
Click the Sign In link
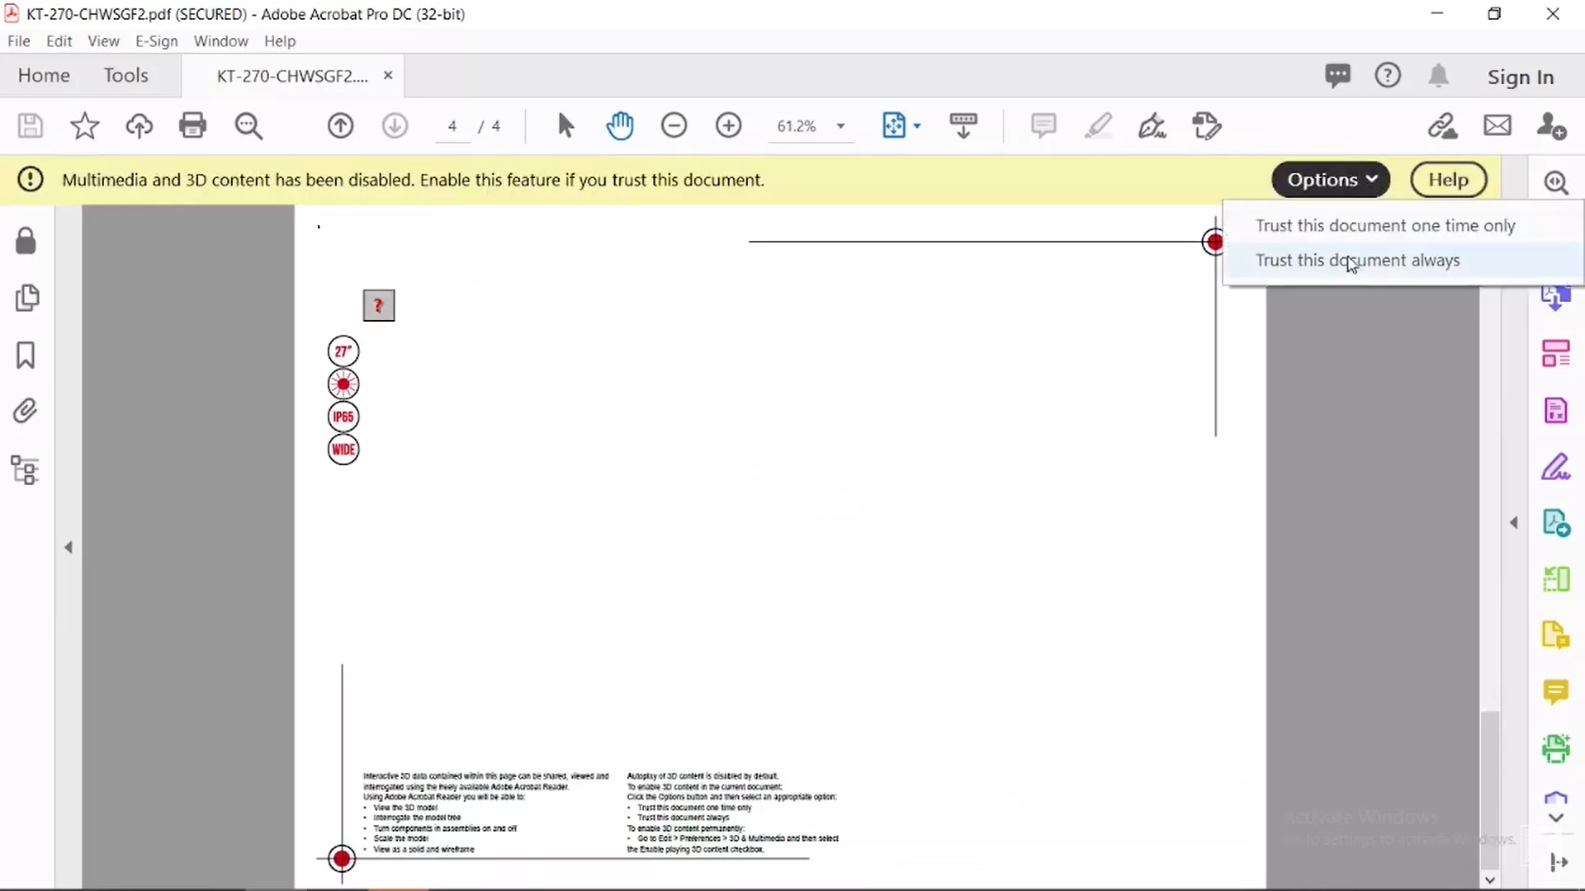[1521, 76]
